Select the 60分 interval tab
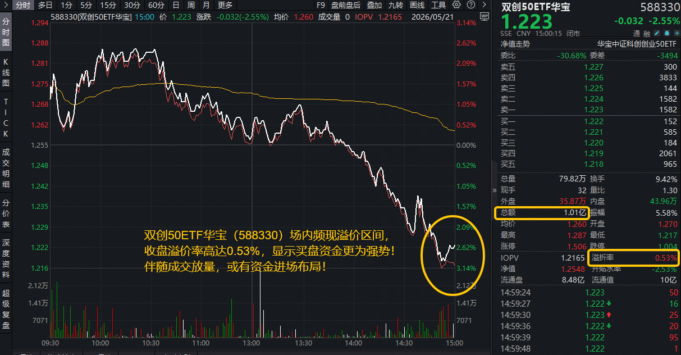Screen dimensions: 681x355 (156, 4)
